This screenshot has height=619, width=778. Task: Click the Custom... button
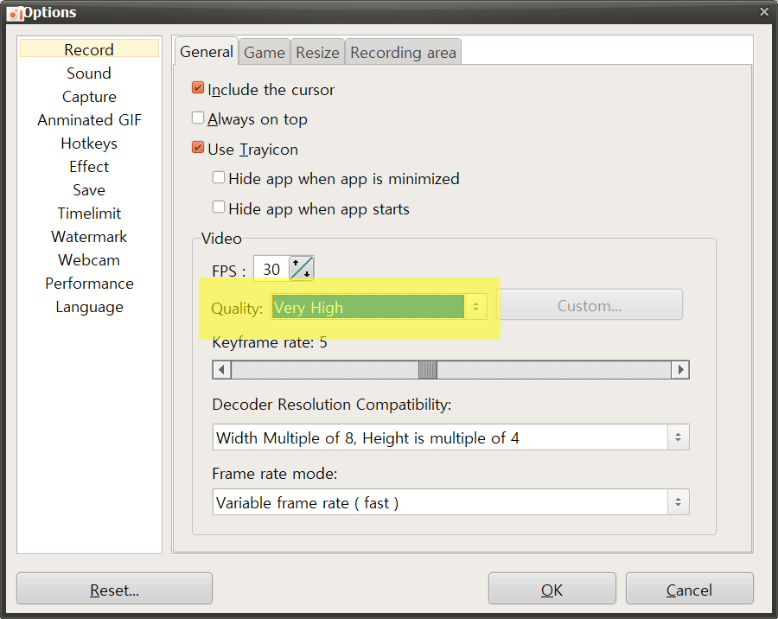pos(590,305)
